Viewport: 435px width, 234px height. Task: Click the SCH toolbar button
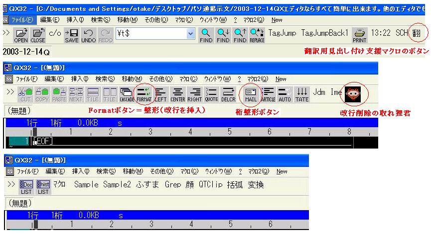pyautogui.click(x=402, y=33)
